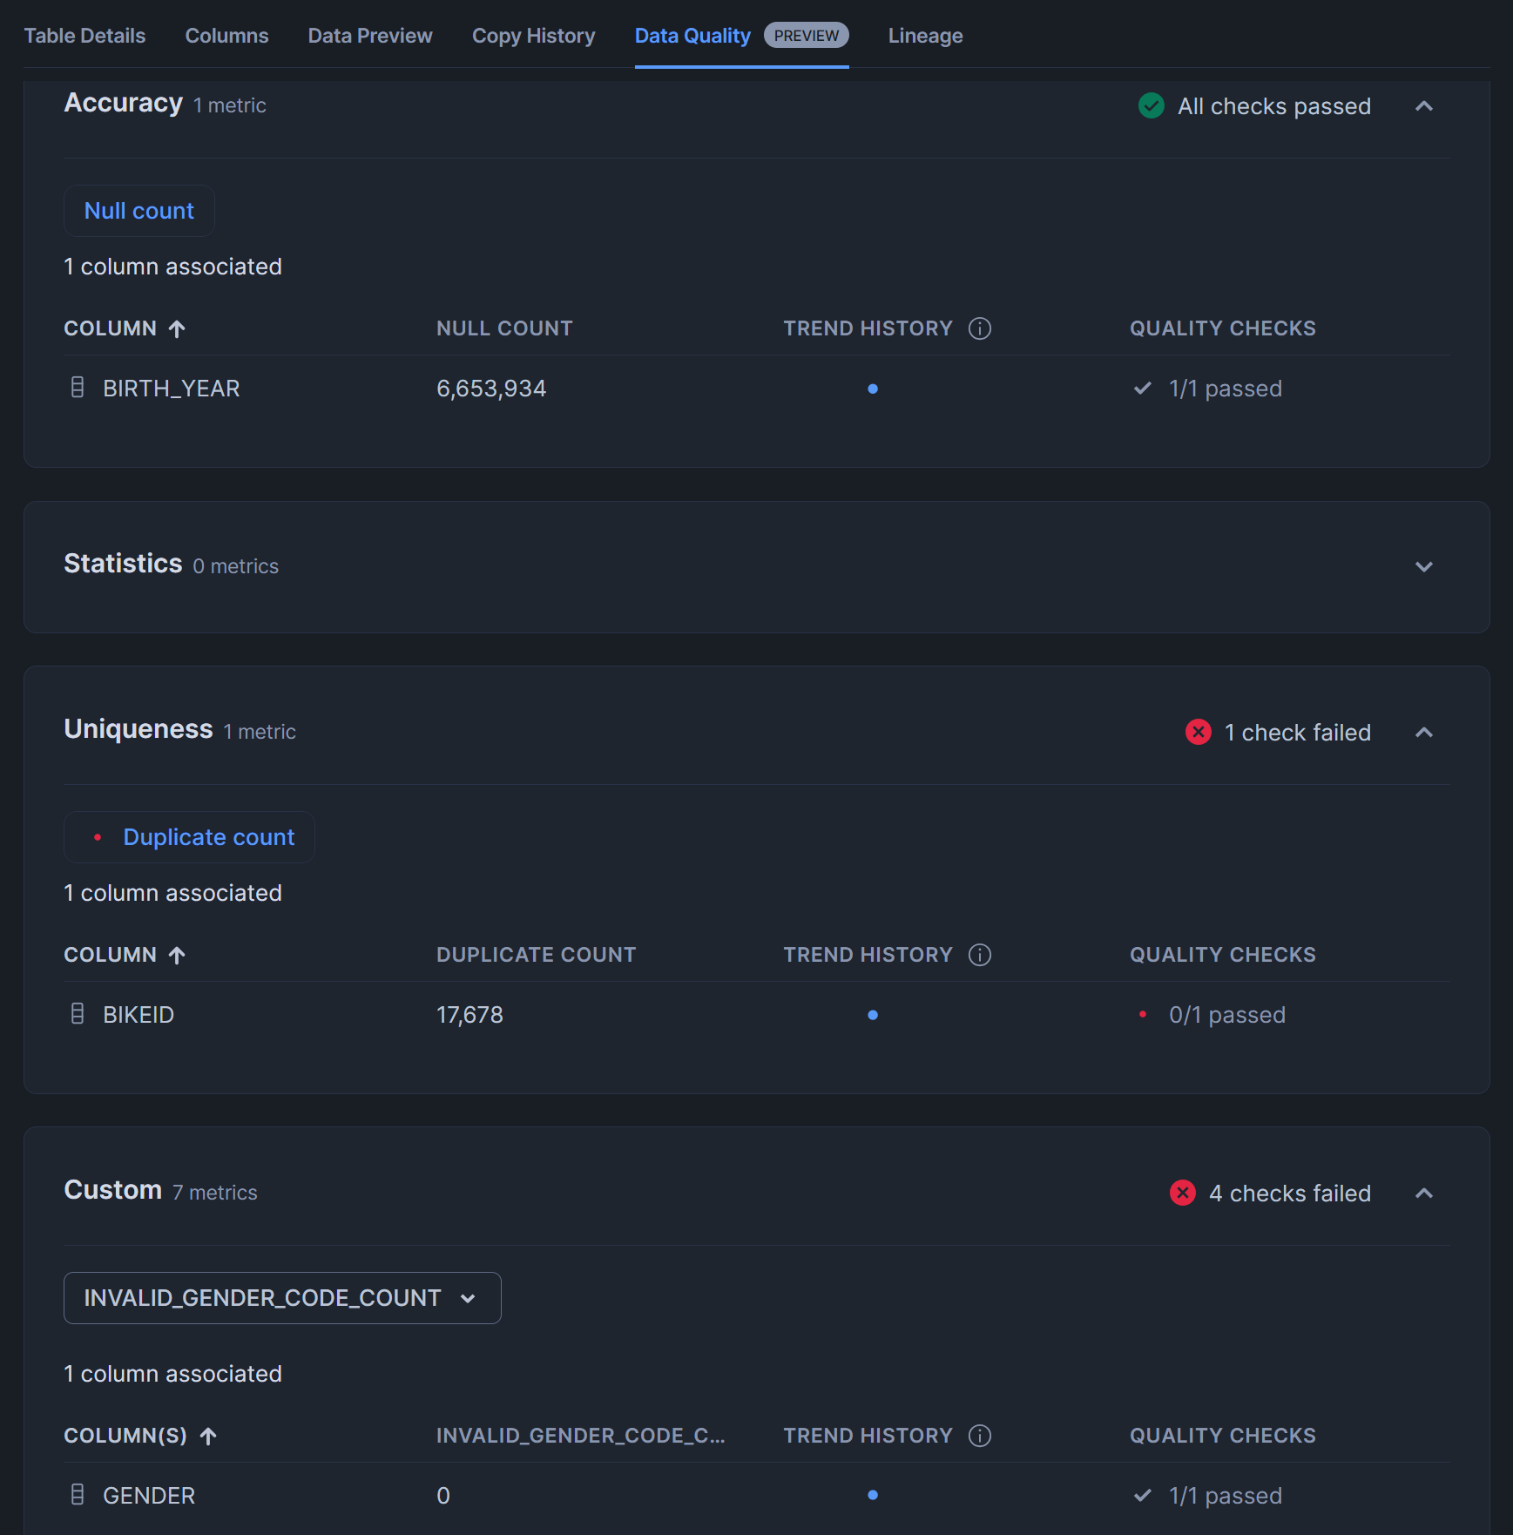Open GENDER 1/1 passed quality checks
1513x1535 pixels.
[1208, 1496]
